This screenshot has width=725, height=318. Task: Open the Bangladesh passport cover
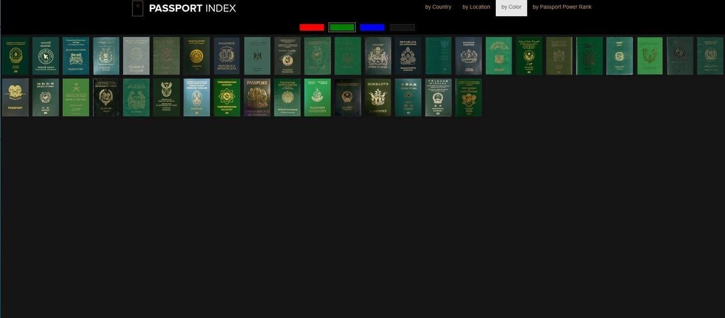[45, 56]
